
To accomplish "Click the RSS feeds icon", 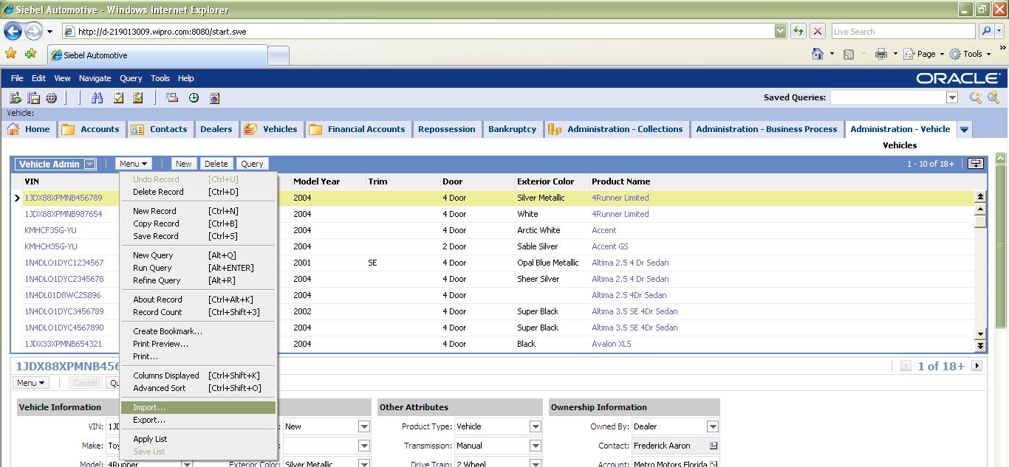I will point(849,54).
